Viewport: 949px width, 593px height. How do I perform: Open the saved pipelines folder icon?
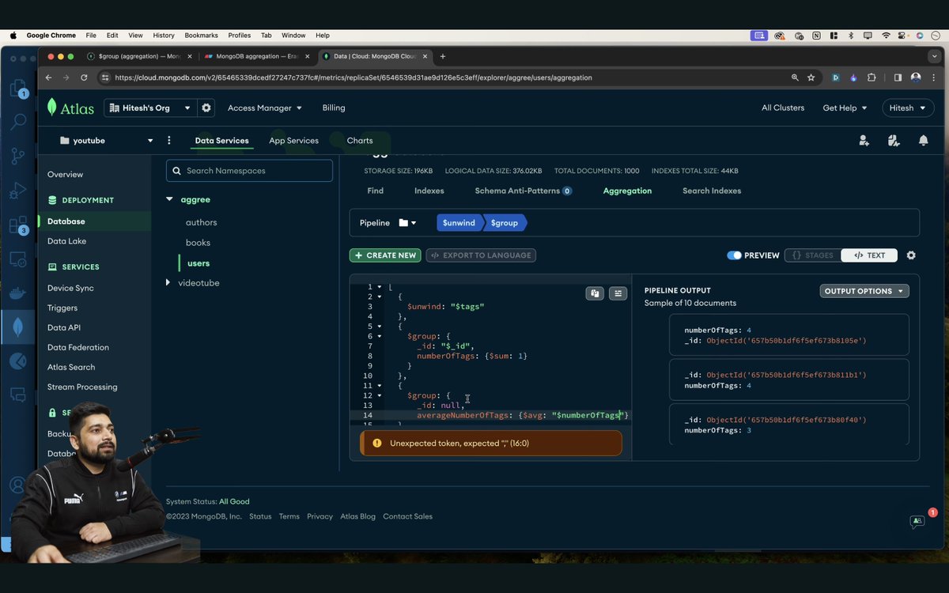point(407,223)
